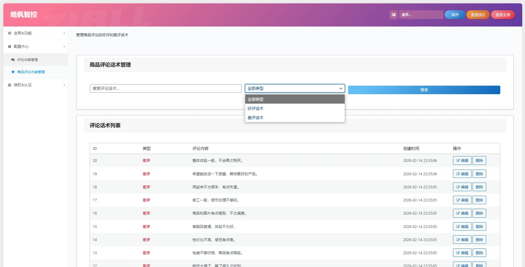Click the gear icon beside 配置中心
The image size is (525, 267).
[10, 47]
